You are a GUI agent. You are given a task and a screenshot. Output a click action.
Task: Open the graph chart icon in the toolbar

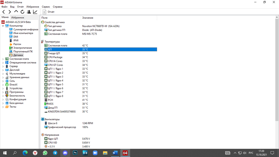point(35,12)
